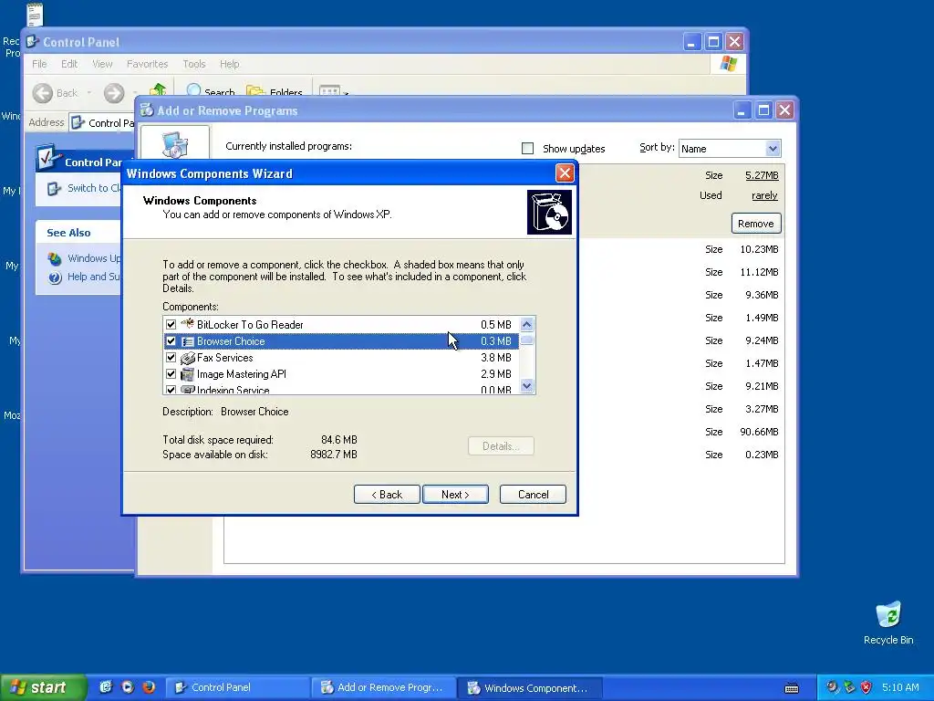Click the keyboard icon in the taskbar

[x=792, y=688]
